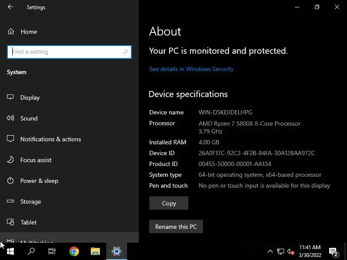Click the Power & sleep power icon
The height and width of the screenshot is (260, 347).
[x=10, y=180]
